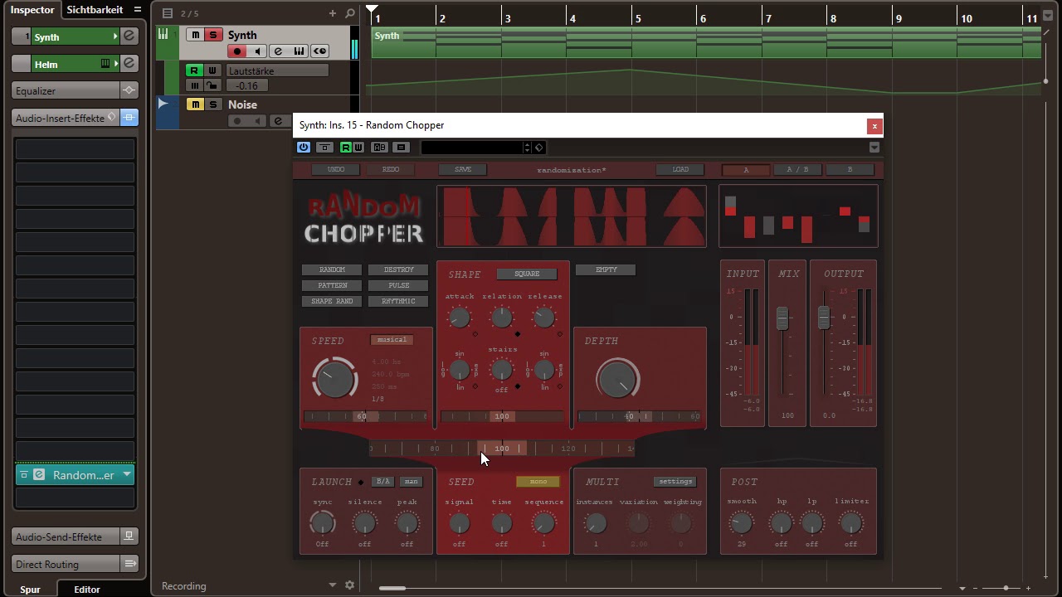
Task: Open plugin functions menu arrow
Action: (x=874, y=148)
